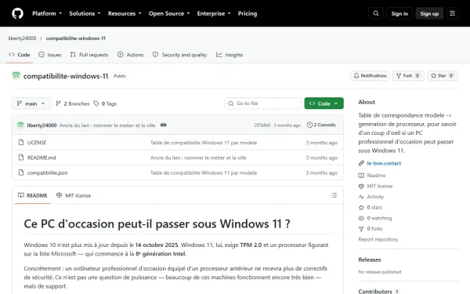Select the README tab in file viewer

pyautogui.click(x=33, y=195)
